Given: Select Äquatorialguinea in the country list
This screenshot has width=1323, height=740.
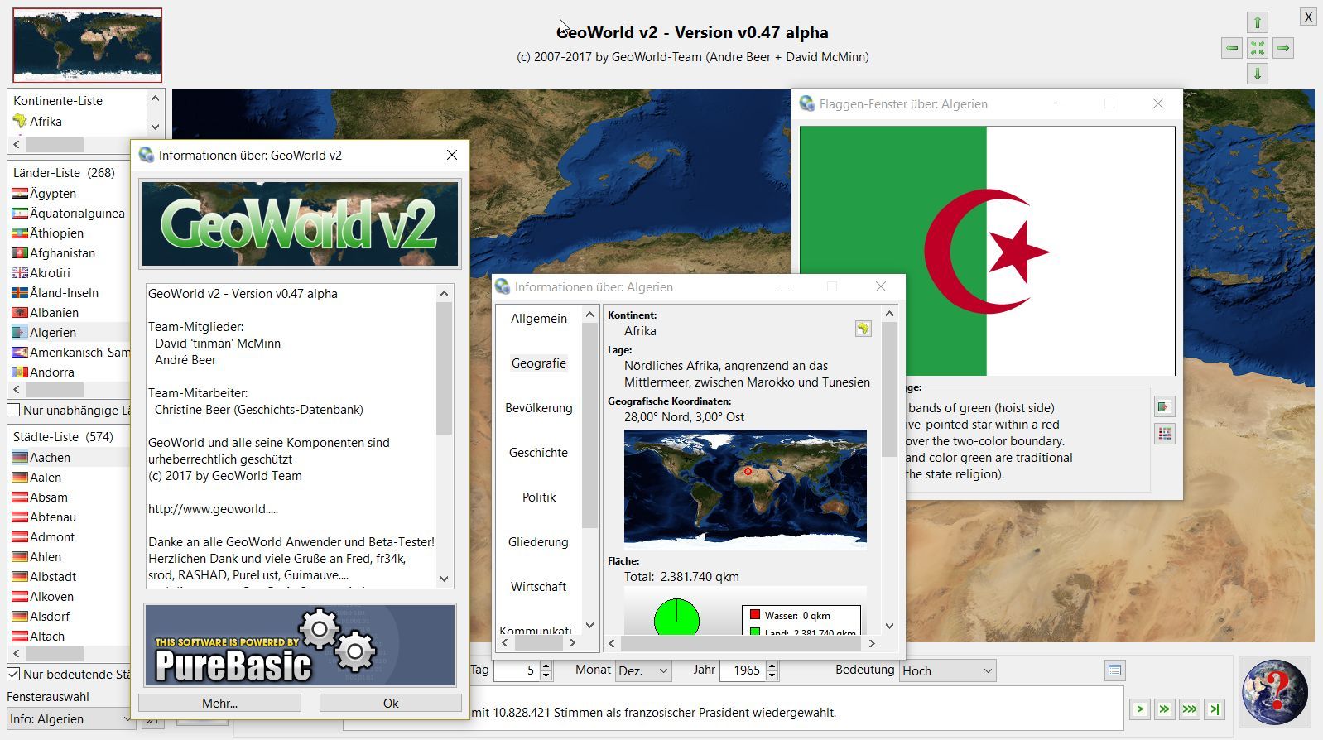Looking at the screenshot, I should click(70, 213).
